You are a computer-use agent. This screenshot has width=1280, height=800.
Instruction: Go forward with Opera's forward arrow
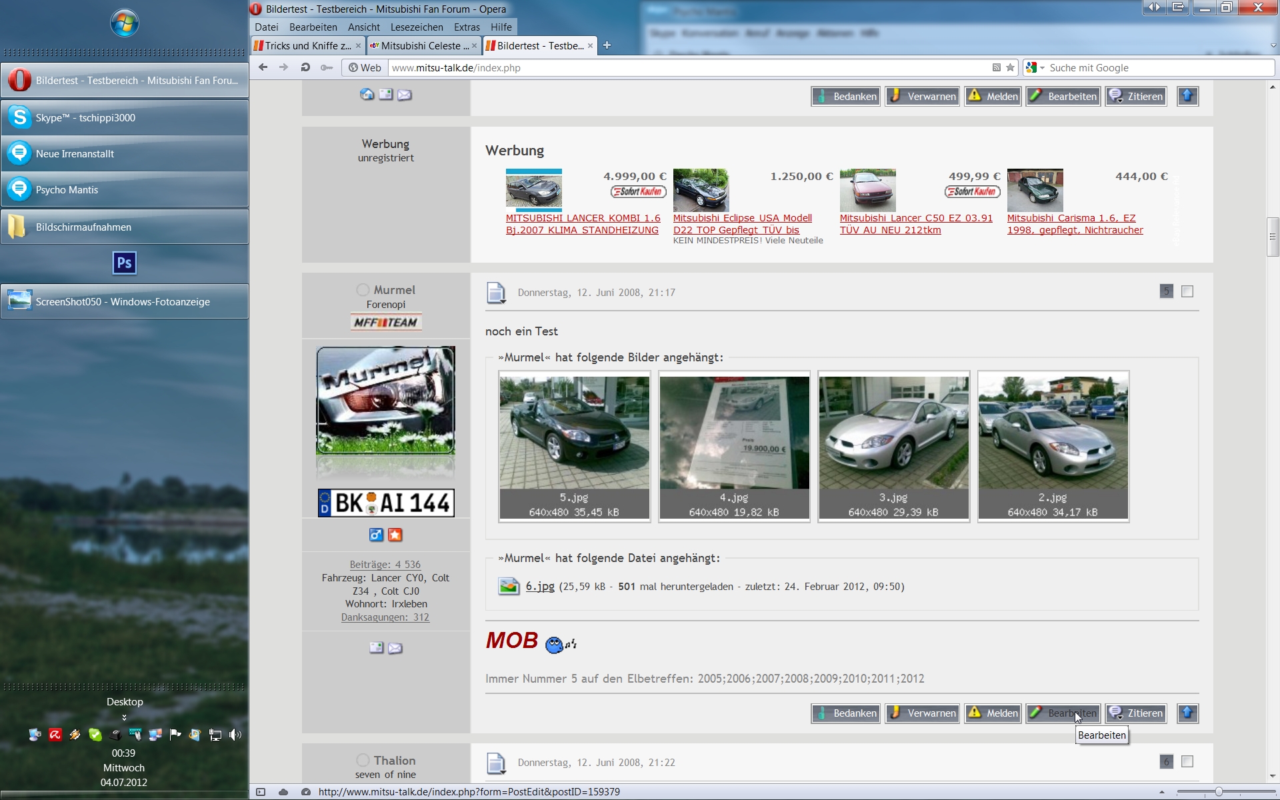point(284,67)
